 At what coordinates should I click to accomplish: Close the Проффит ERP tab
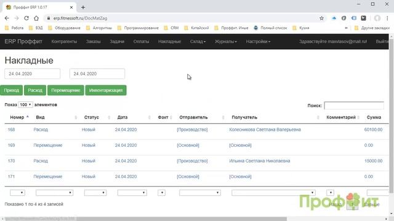click(71, 7)
